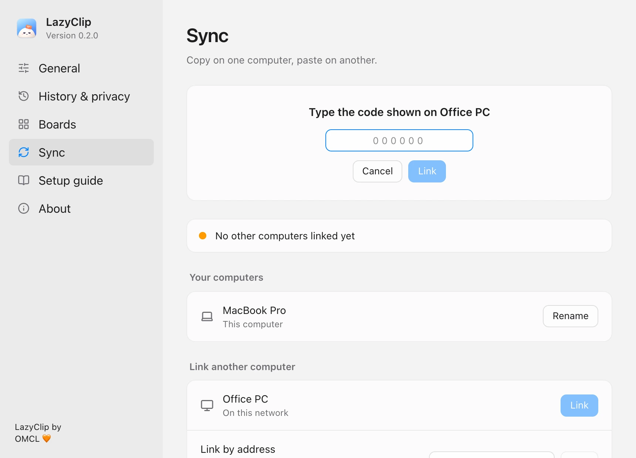This screenshot has width=636, height=458.
Task: Click 'Link another computer' heading
Action: pos(242,367)
